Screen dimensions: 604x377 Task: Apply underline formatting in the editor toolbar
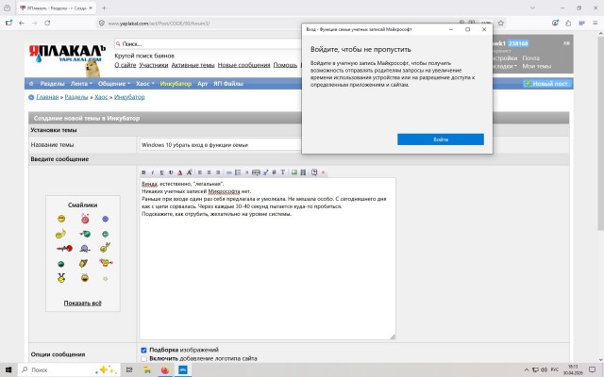(x=161, y=172)
